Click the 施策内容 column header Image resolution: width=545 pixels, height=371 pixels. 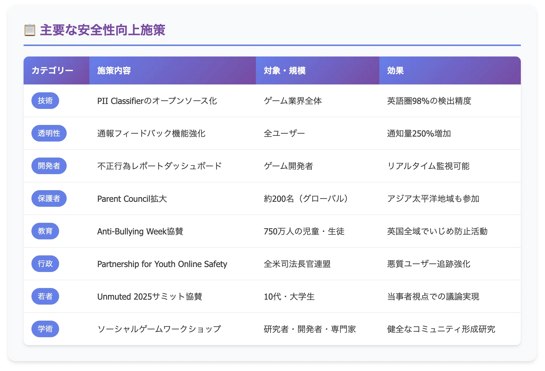[173, 70]
